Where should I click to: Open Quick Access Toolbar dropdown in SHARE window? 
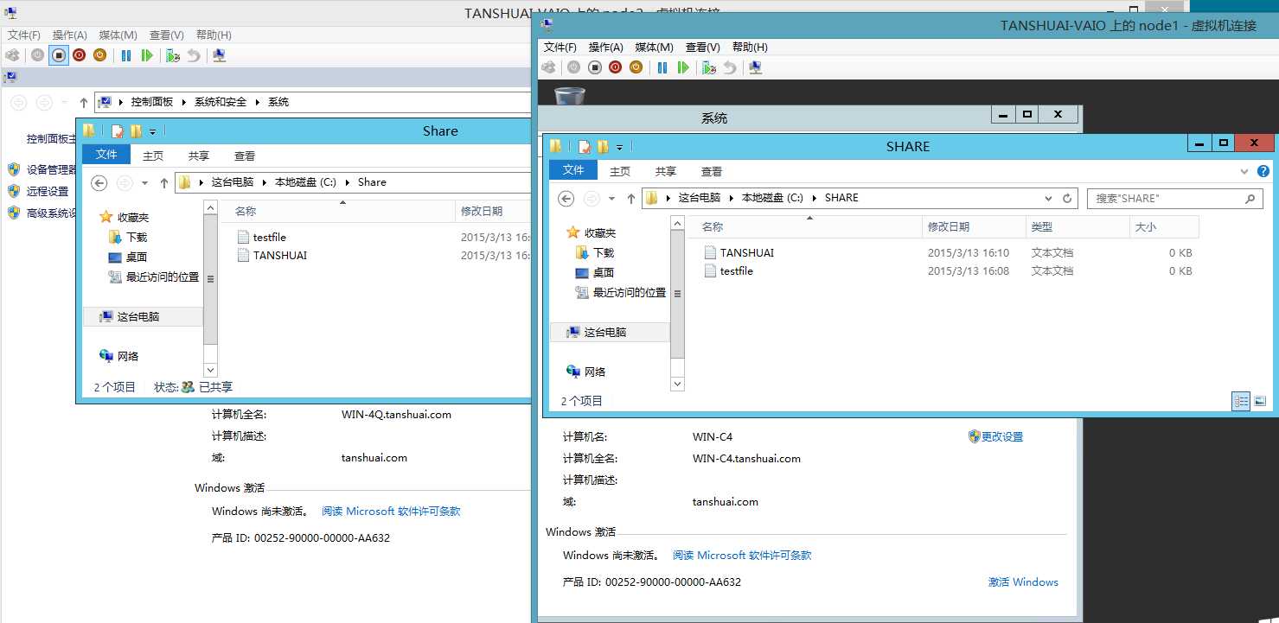(x=620, y=148)
